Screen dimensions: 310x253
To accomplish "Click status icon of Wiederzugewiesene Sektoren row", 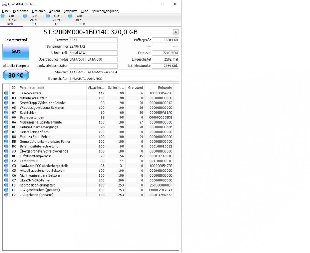I will (6, 108).
